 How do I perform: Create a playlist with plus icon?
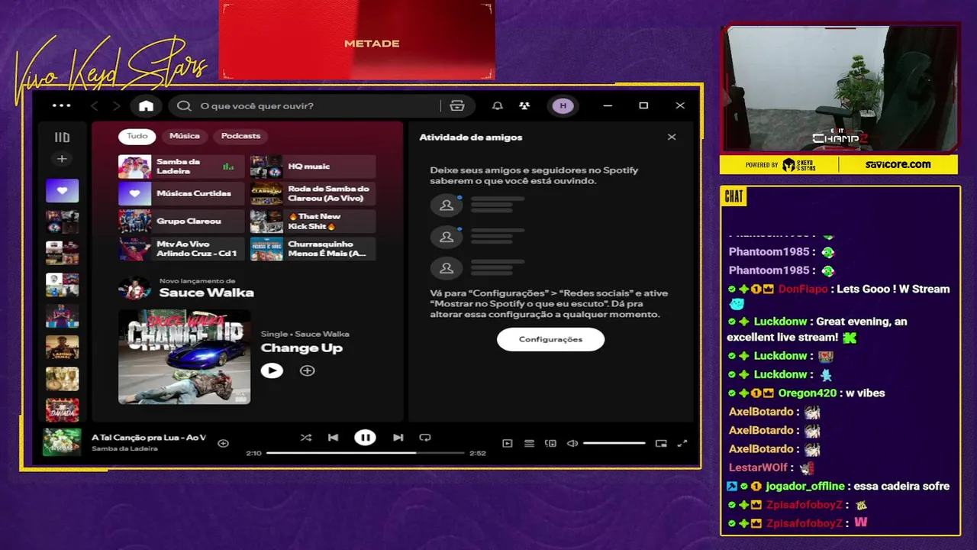click(62, 159)
